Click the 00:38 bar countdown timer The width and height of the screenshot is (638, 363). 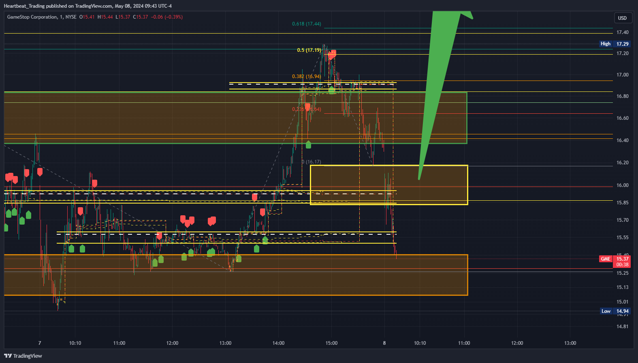click(x=622, y=265)
